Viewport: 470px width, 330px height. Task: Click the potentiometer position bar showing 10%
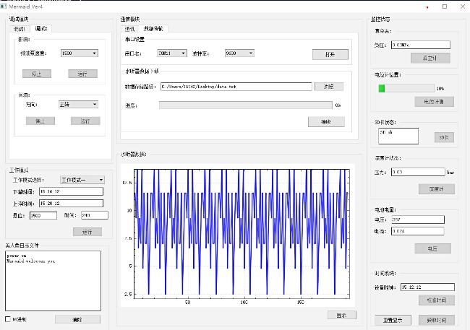pyautogui.click(x=406, y=88)
